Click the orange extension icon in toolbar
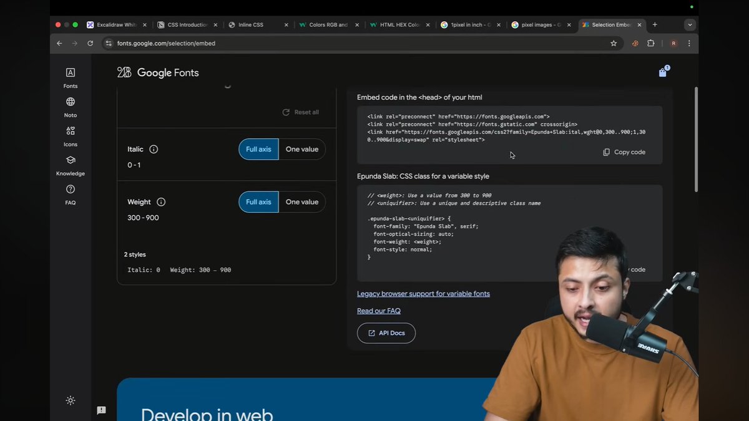749x421 pixels. pyautogui.click(x=635, y=43)
